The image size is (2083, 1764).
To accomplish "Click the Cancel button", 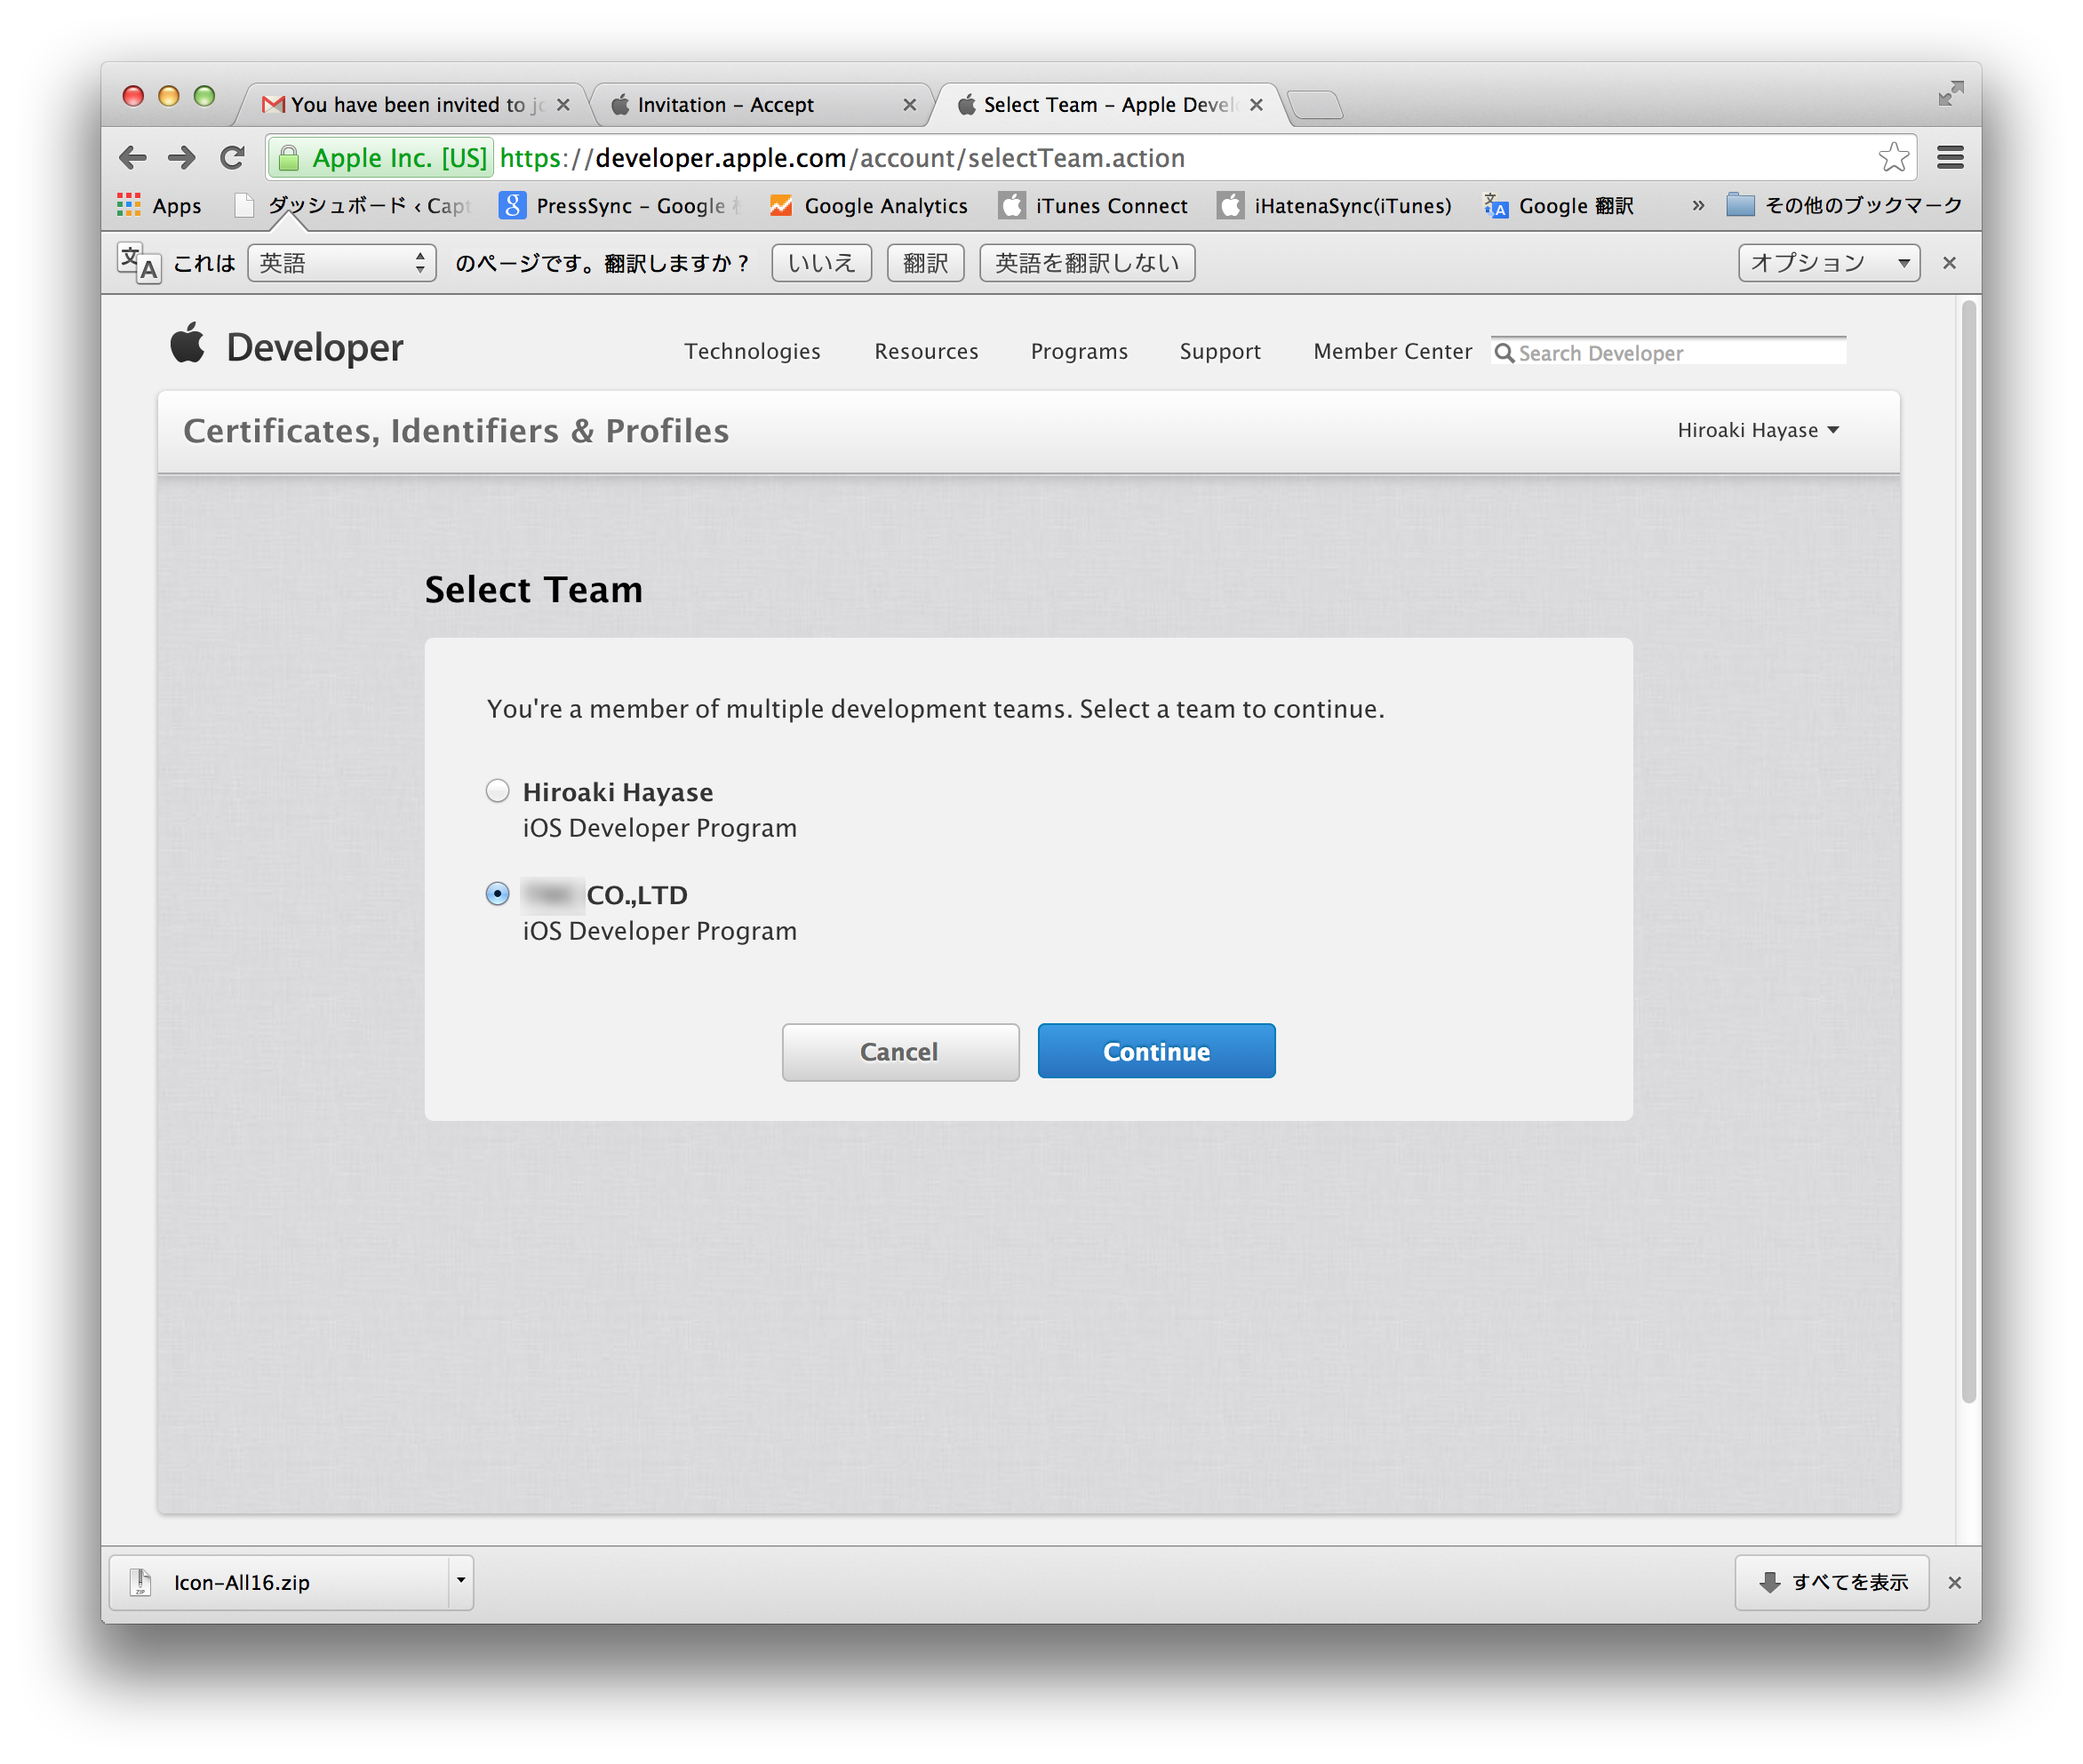I will click(x=899, y=1051).
